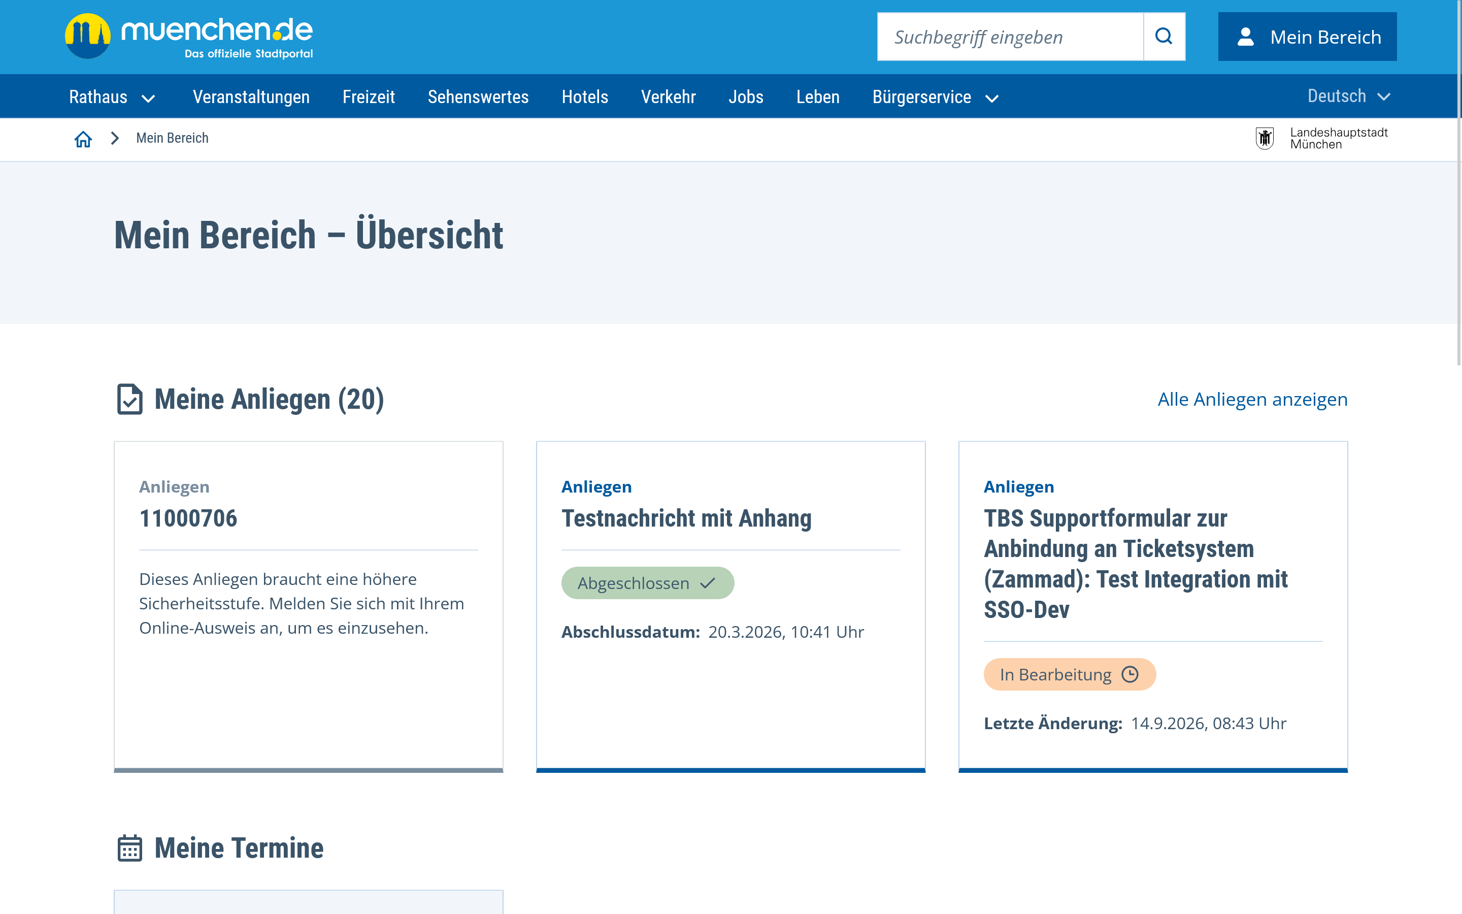This screenshot has height=914, width=1462.
Task: Open Mein Bereich breadcrumb link
Action: [172, 139]
